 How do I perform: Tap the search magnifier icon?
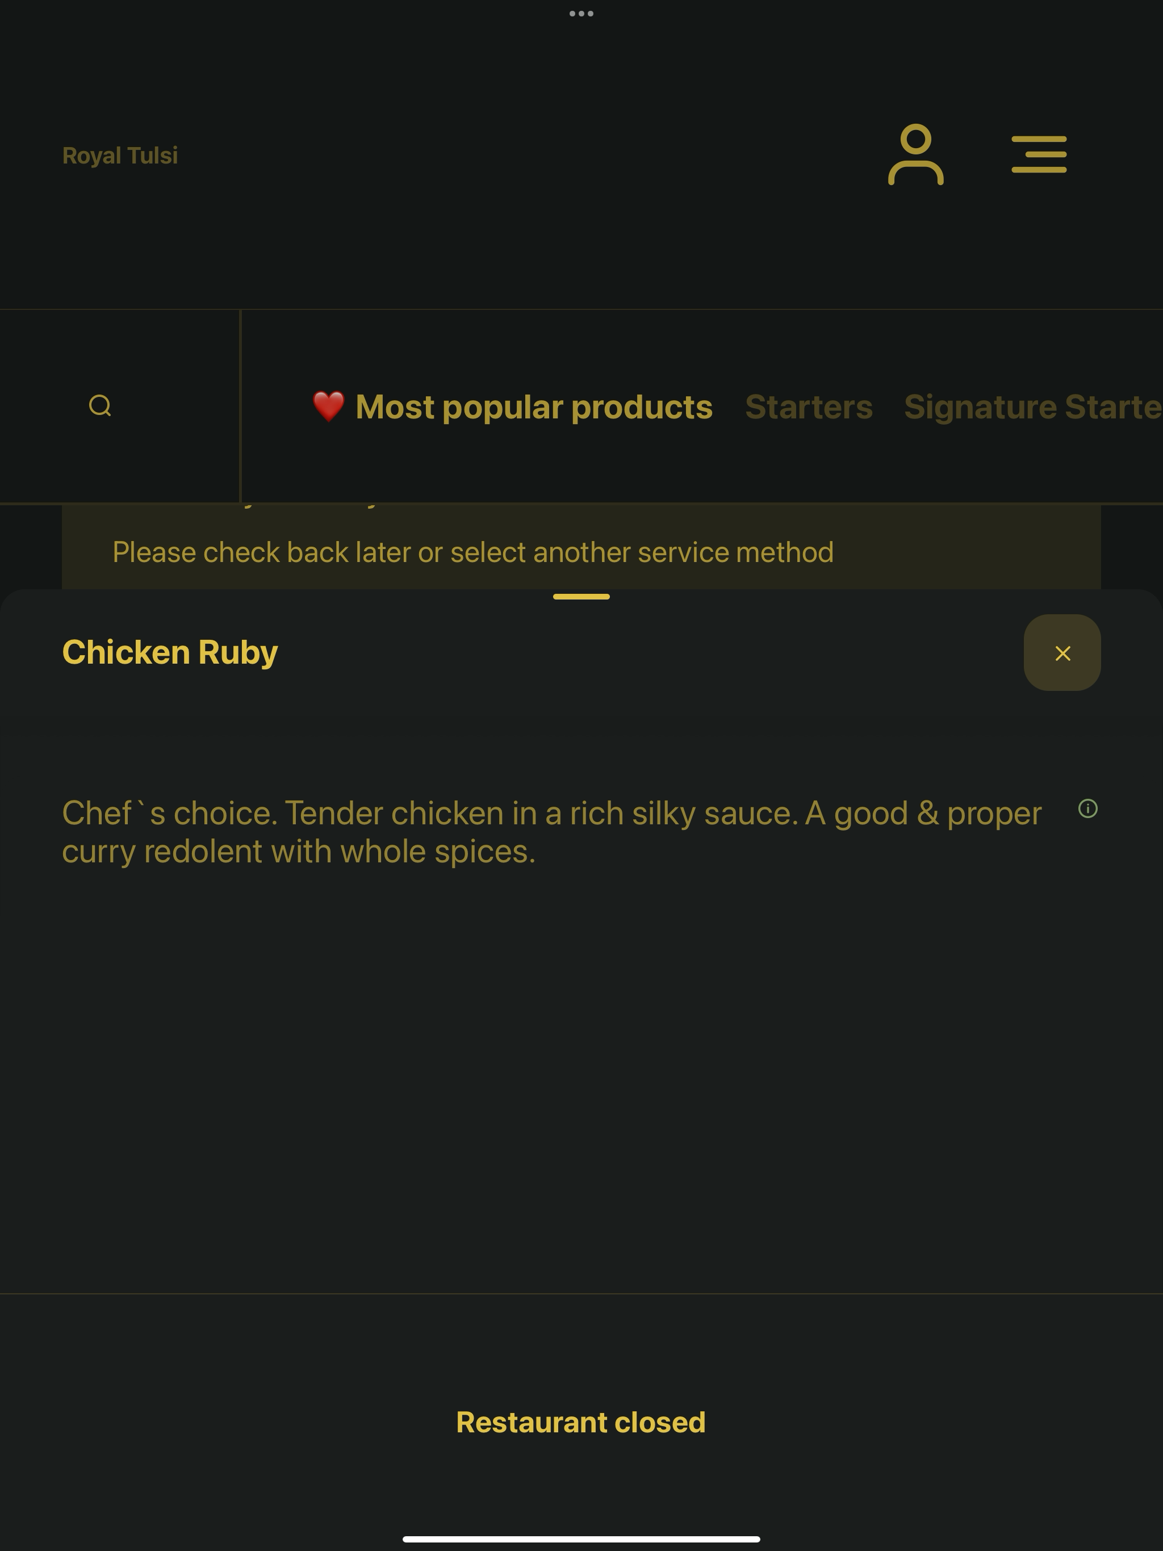[101, 406]
